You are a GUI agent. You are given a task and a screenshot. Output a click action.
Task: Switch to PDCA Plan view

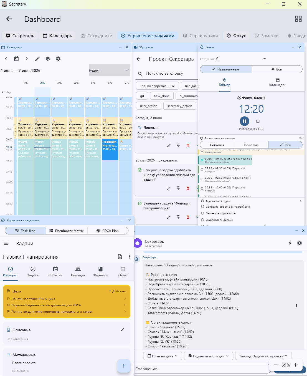[x=108, y=231]
